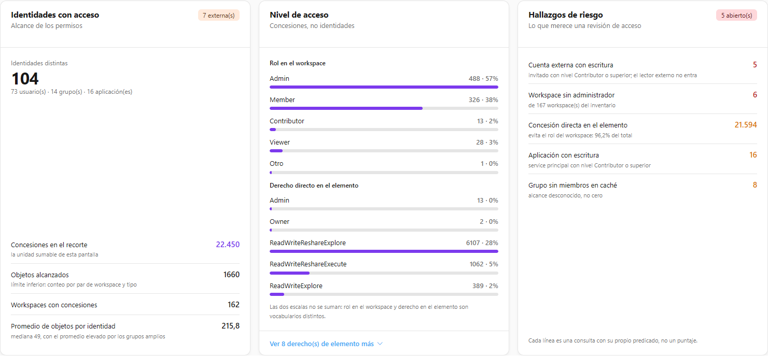Viewport: 768px width, 356px height.
Task: Click the "Otro" role label
Action: click(276, 163)
